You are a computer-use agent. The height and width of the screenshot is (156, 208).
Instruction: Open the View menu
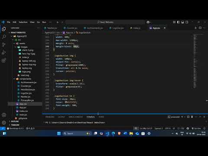tap(32, 22)
